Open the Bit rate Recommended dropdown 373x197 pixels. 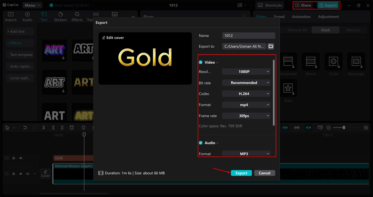[x=246, y=83]
